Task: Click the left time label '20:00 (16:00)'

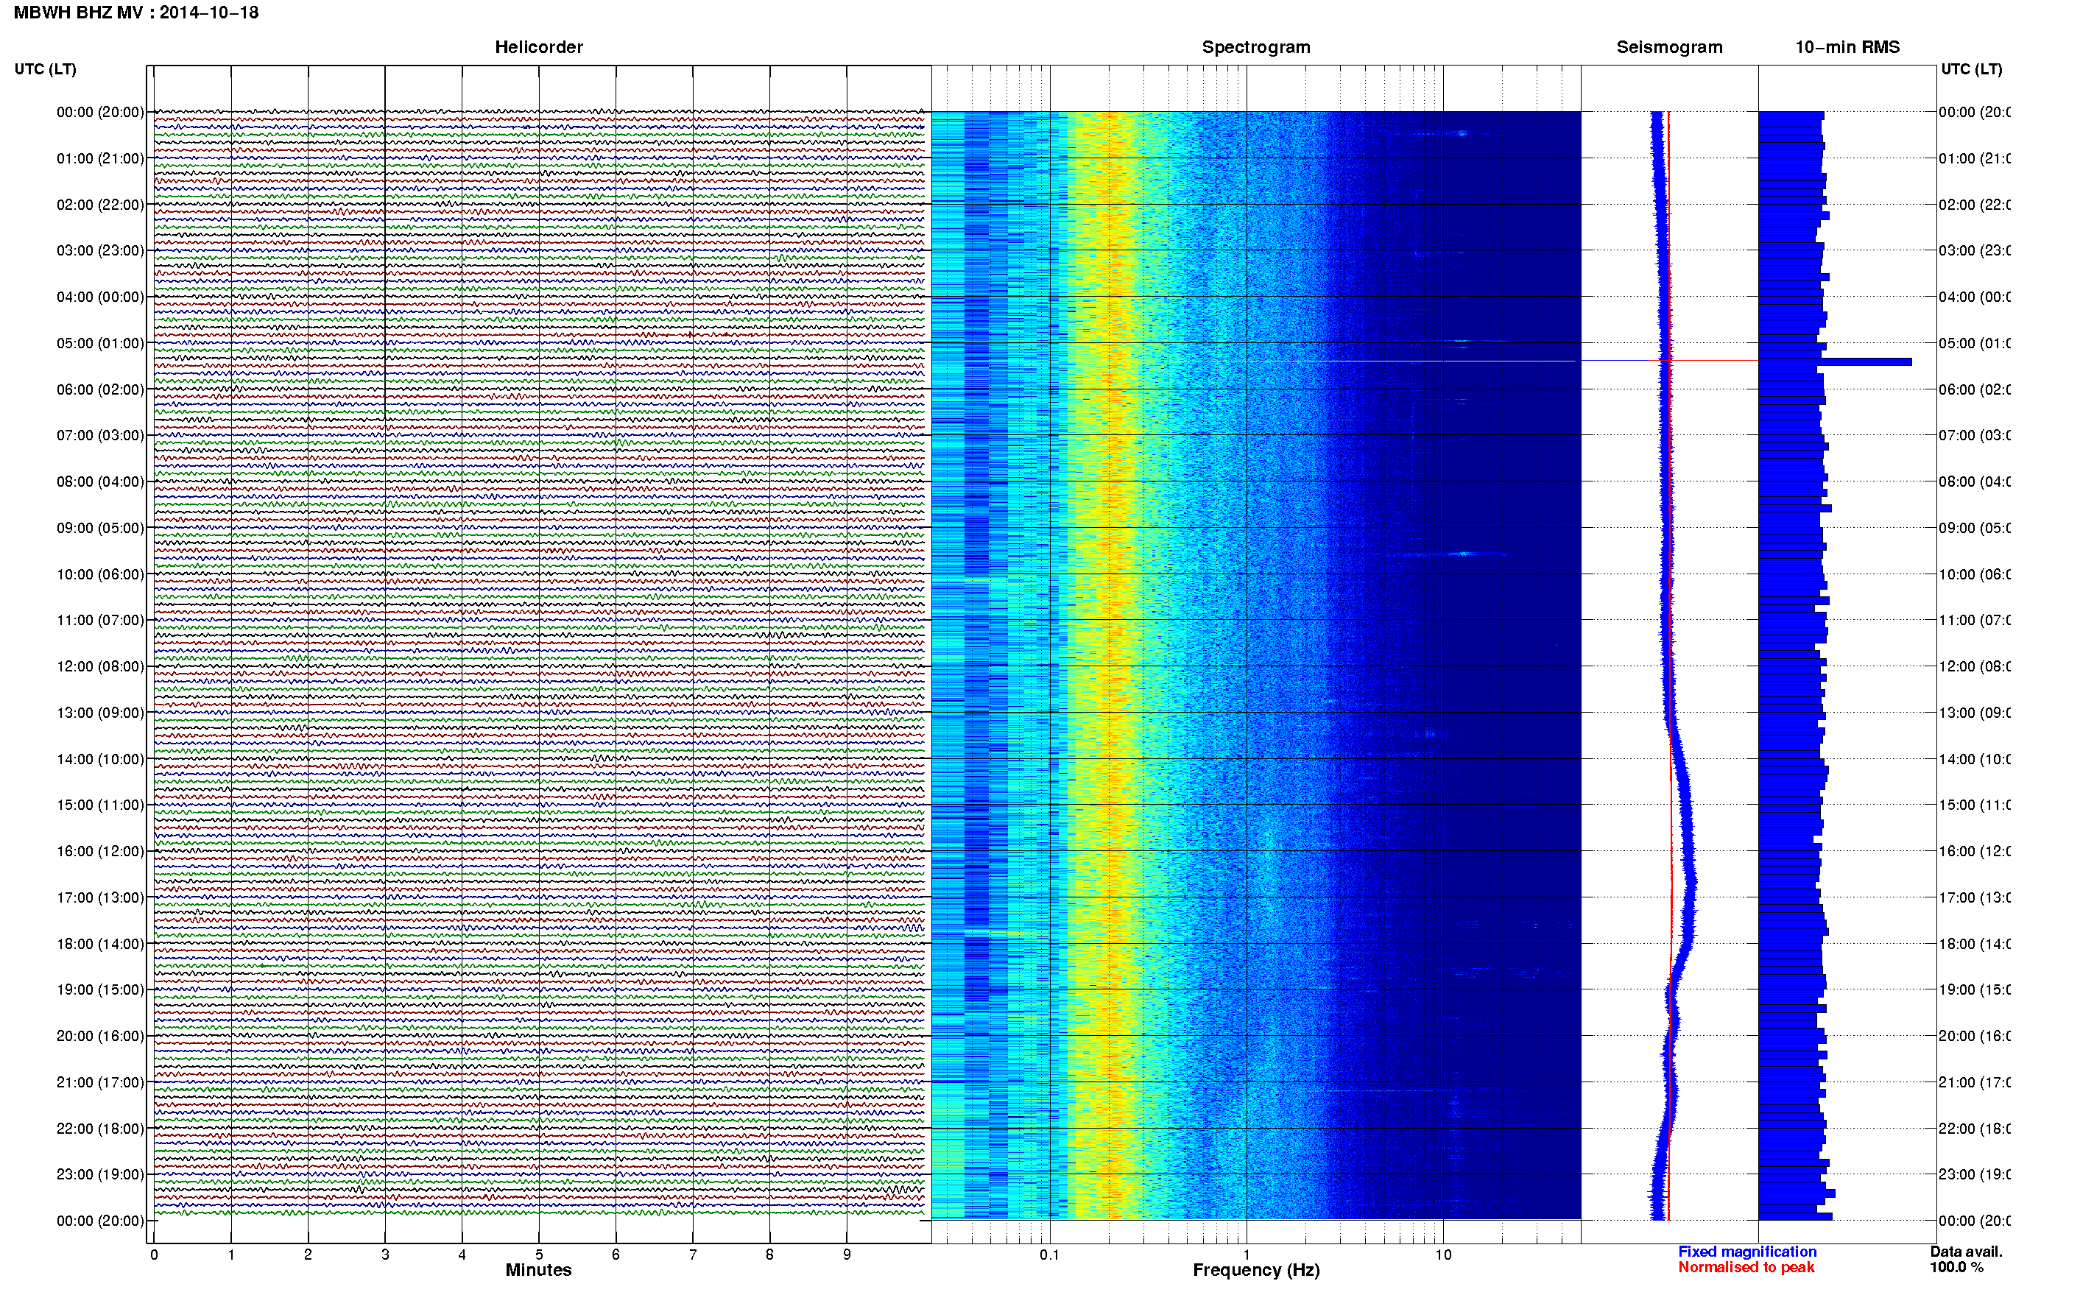Action: point(100,1035)
